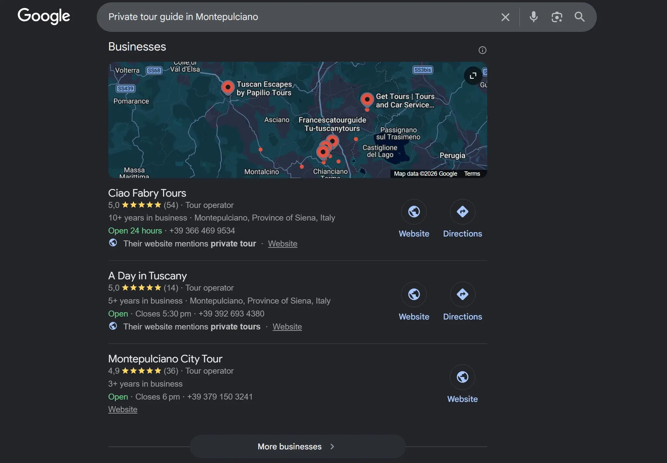Click the (36) reviews count for Montepulciano City Tour
The height and width of the screenshot is (463, 667).
171,371
